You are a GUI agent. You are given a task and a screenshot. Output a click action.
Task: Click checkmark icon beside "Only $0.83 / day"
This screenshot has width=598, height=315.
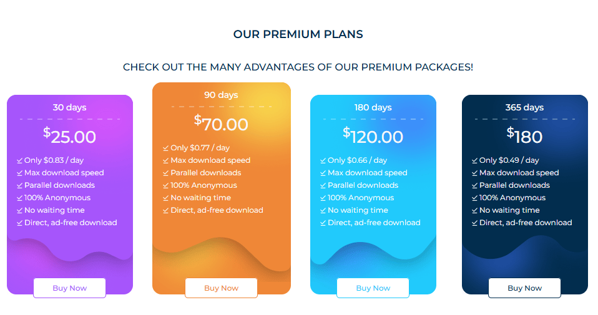[20, 160]
